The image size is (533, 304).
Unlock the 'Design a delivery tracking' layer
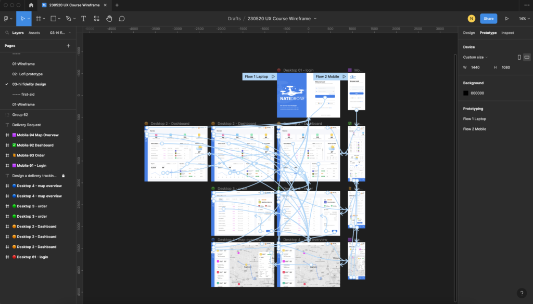point(64,176)
